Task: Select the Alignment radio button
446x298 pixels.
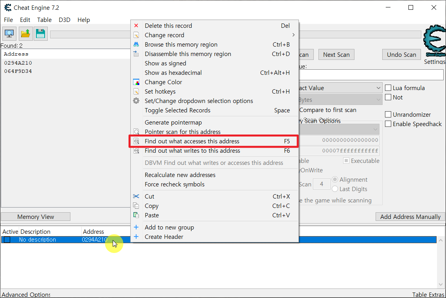Action: point(335,179)
